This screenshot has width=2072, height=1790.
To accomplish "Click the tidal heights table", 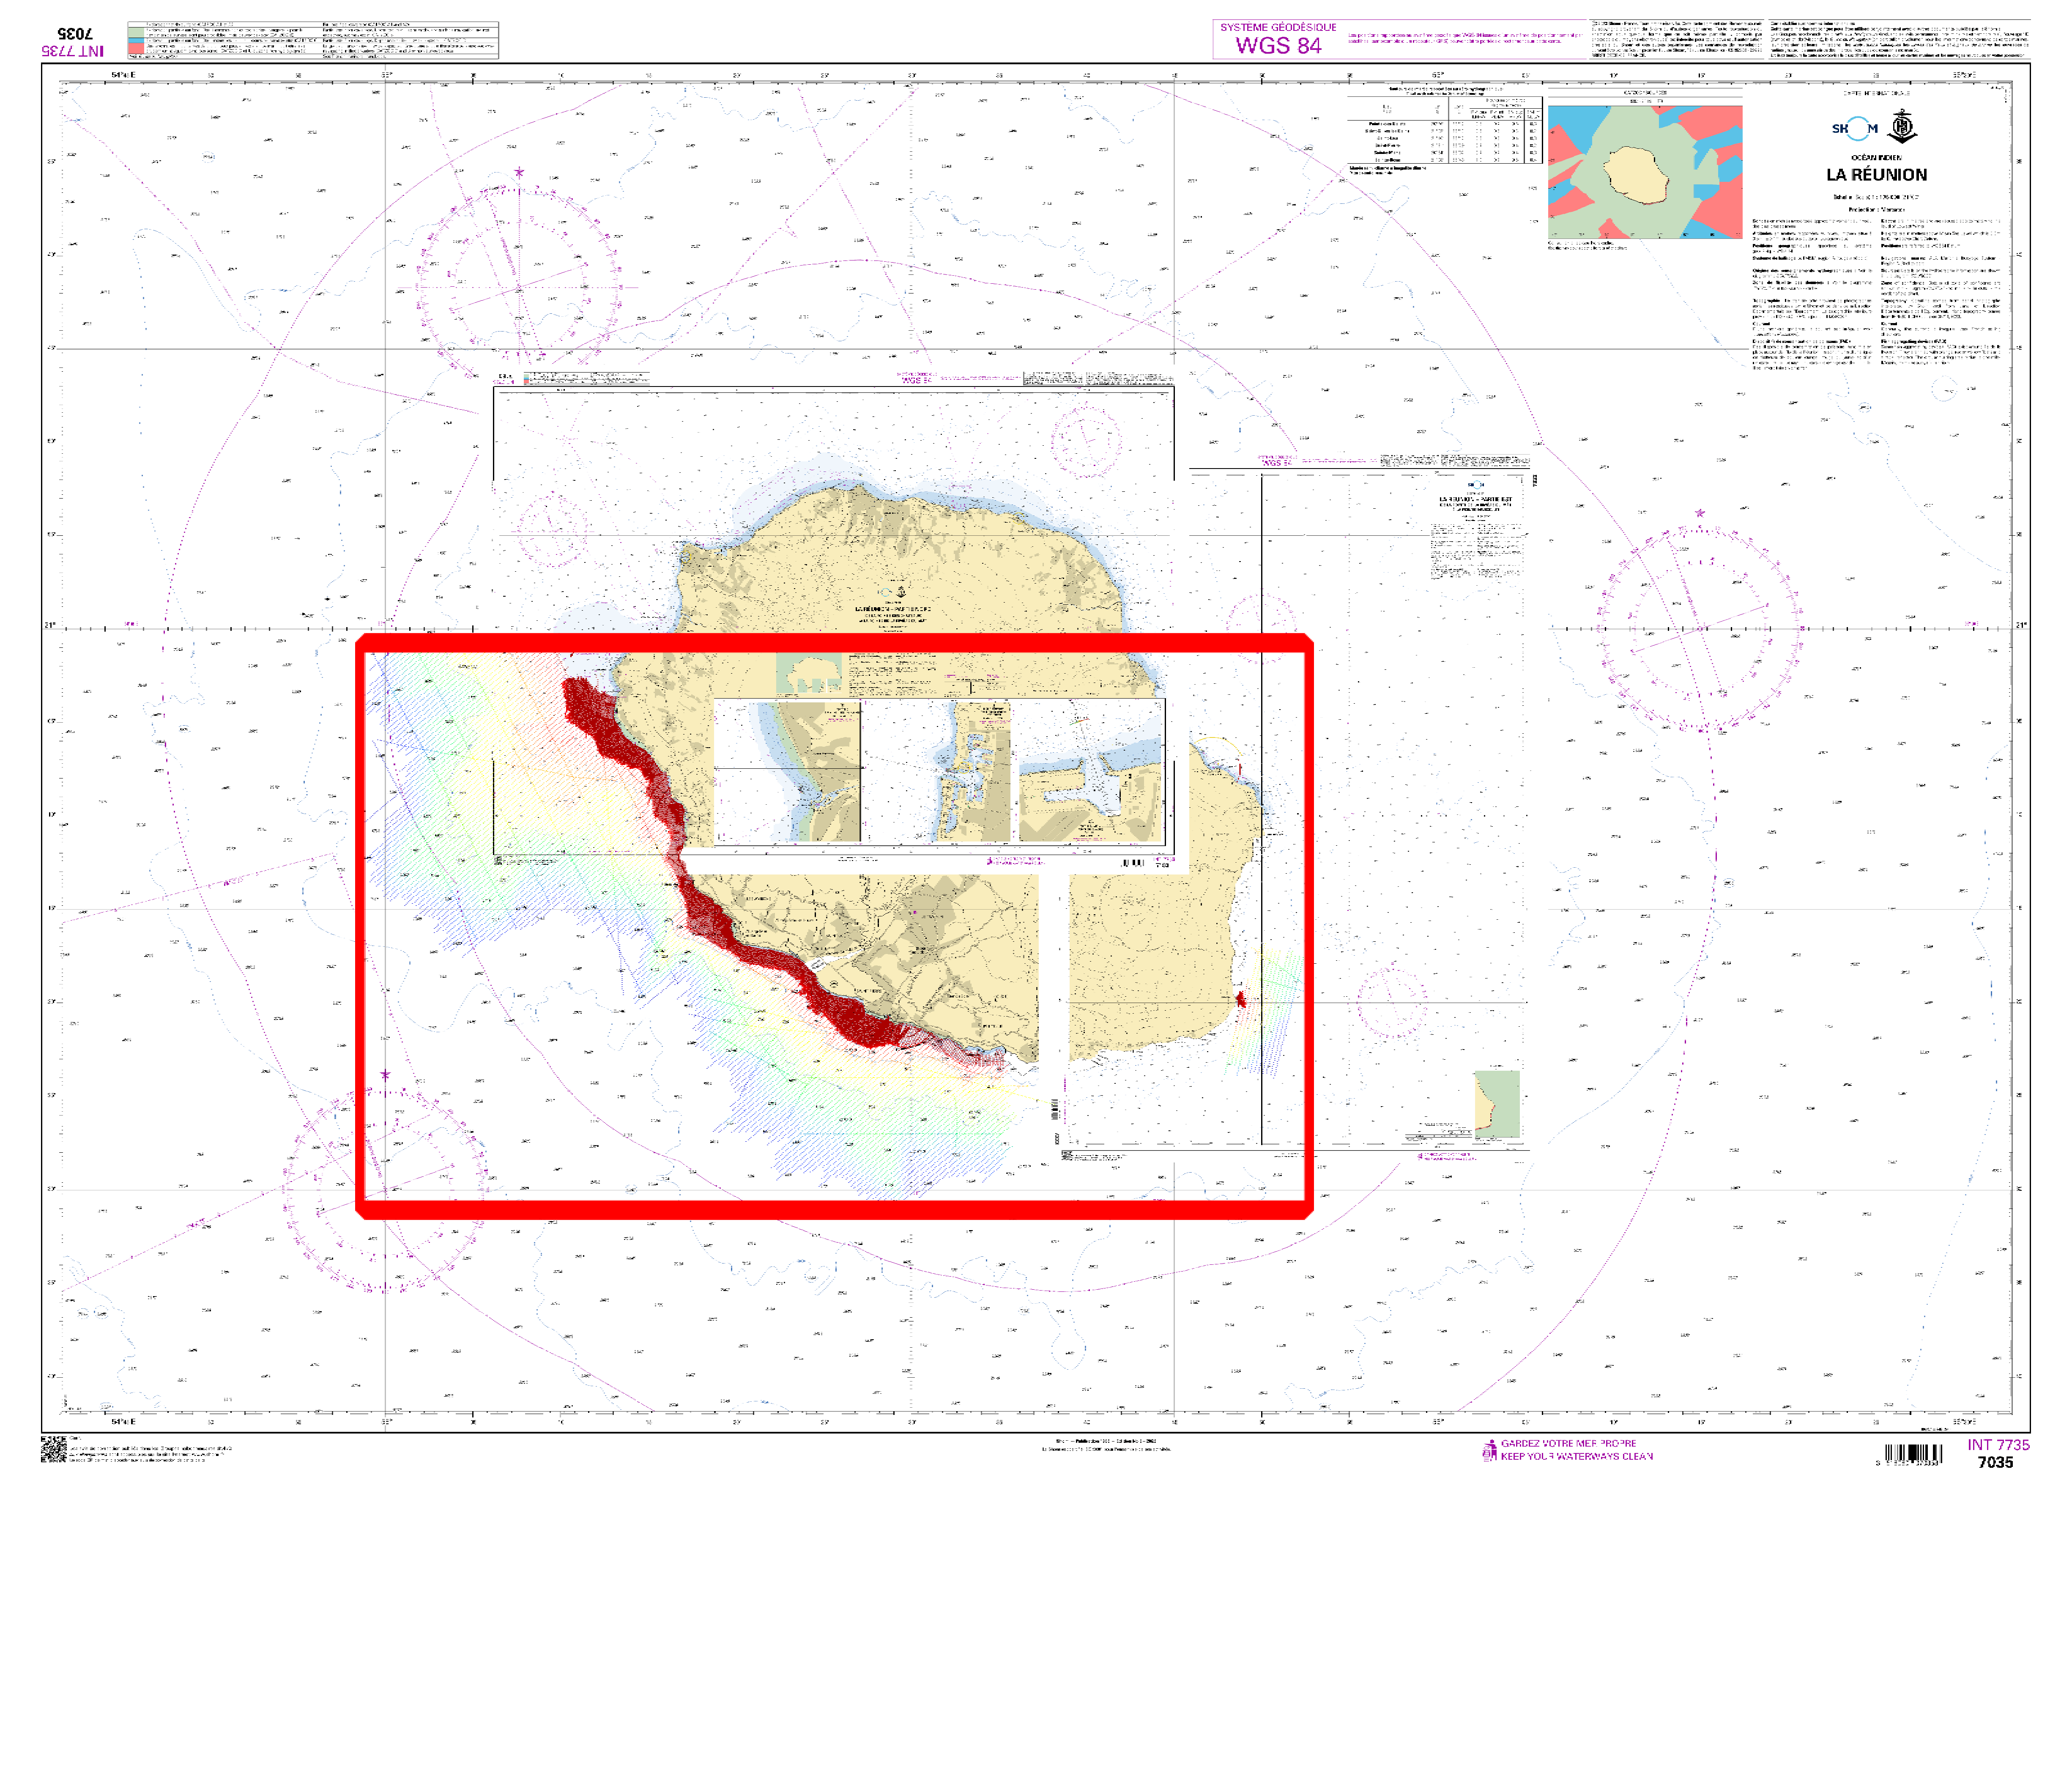I will point(1444,129).
